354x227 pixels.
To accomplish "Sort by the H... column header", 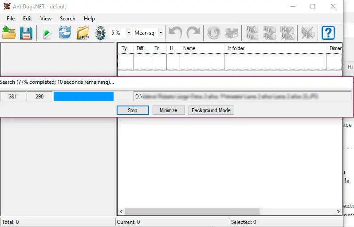I will [x=173, y=48].
